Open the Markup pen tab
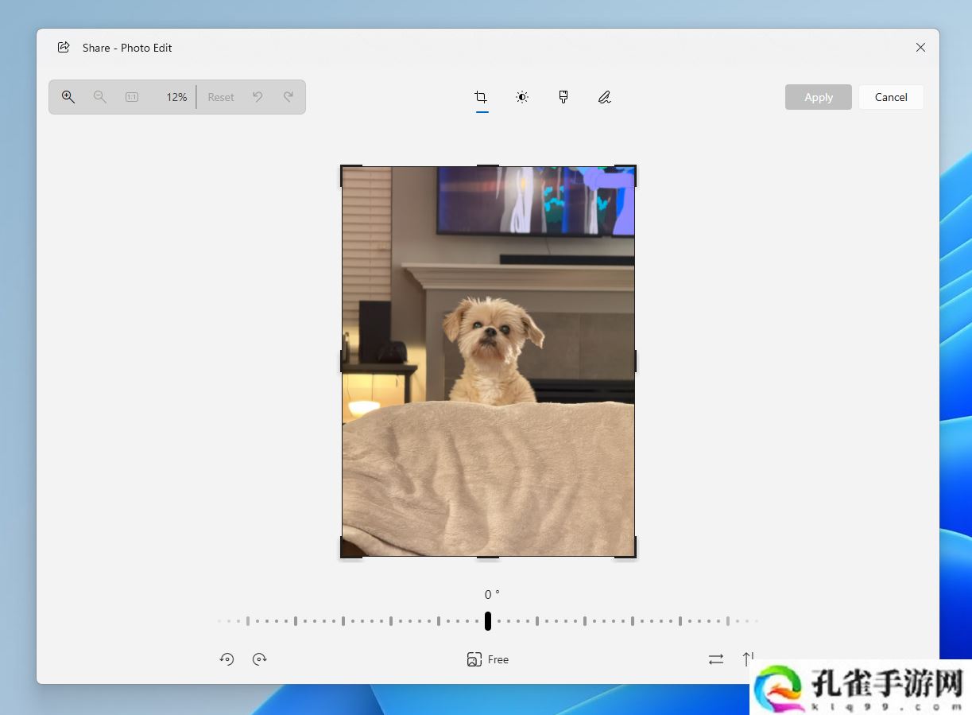This screenshot has width=972, height=715. tap(605, 97)
